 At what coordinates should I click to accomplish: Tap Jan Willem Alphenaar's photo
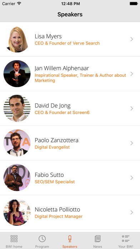click(17, 74)
